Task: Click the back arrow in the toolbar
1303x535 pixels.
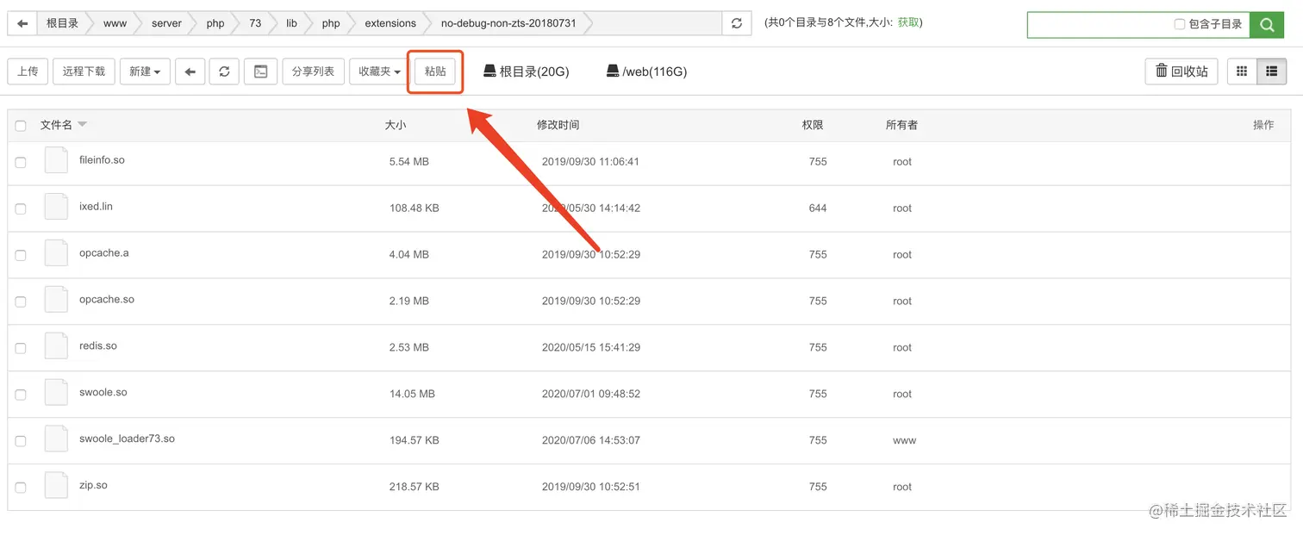Action: pos(190,72)
